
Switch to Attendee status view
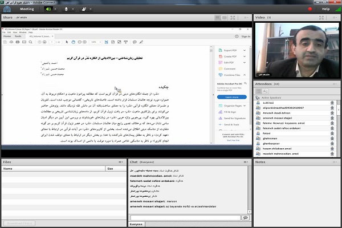click(x=265, y=91)
